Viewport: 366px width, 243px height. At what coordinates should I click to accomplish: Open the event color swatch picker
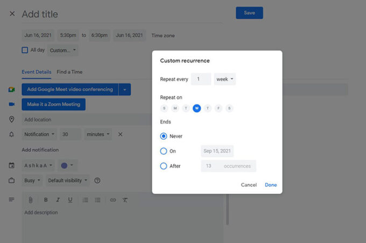point(67,165)
